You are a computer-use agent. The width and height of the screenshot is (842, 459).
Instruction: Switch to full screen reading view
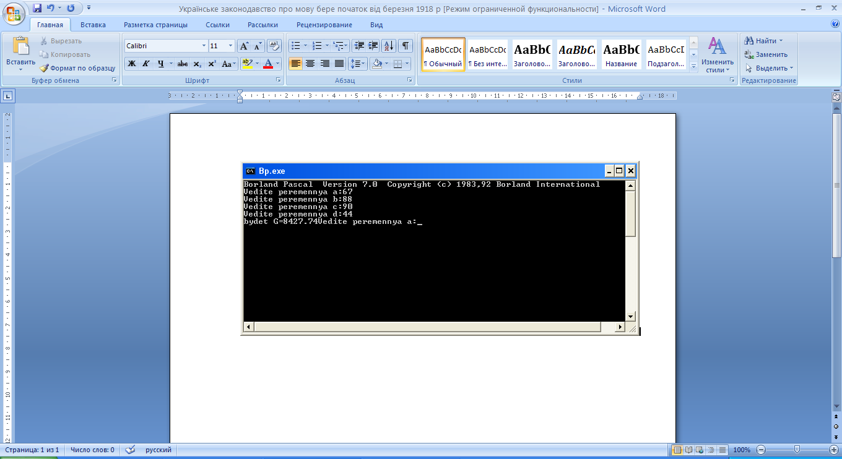[x=688, y=450]
